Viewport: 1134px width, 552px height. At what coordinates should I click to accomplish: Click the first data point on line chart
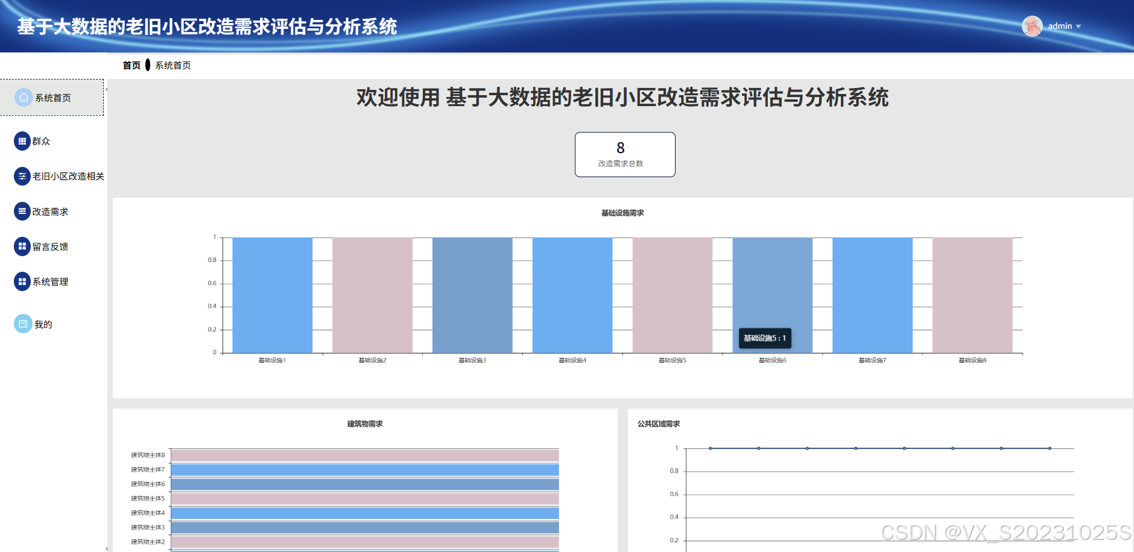coord(711,448)
